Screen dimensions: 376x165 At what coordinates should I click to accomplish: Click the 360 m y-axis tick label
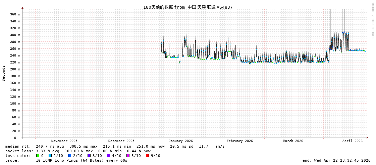[x=15, y=14]
